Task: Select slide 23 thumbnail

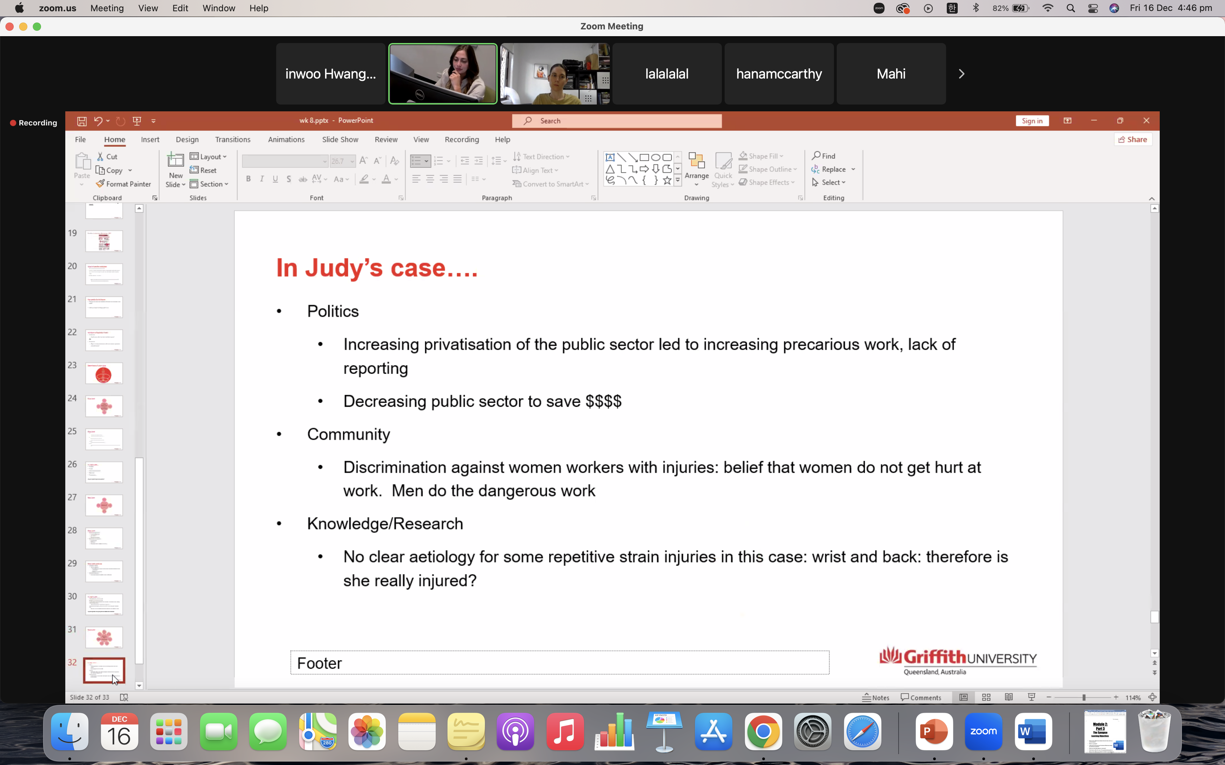Action: [x=104, y=373]
